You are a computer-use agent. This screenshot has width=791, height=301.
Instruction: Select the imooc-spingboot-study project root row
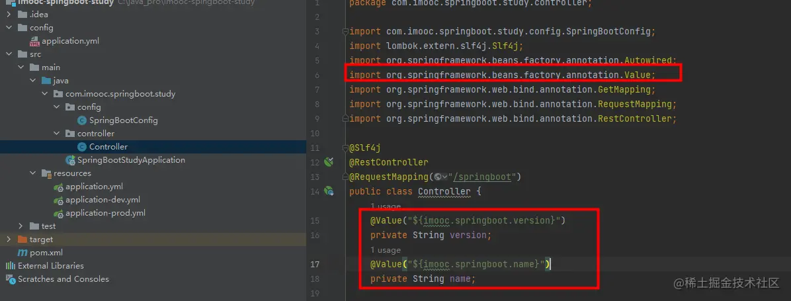[153, 2]
